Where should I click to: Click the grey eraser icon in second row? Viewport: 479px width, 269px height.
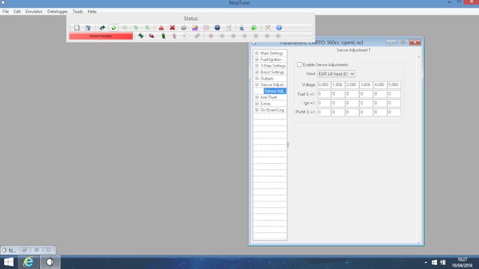click(197, 36)
